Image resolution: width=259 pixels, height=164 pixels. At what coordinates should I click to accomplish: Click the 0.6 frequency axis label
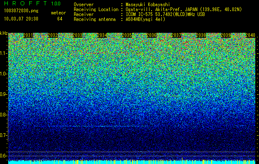3,156
